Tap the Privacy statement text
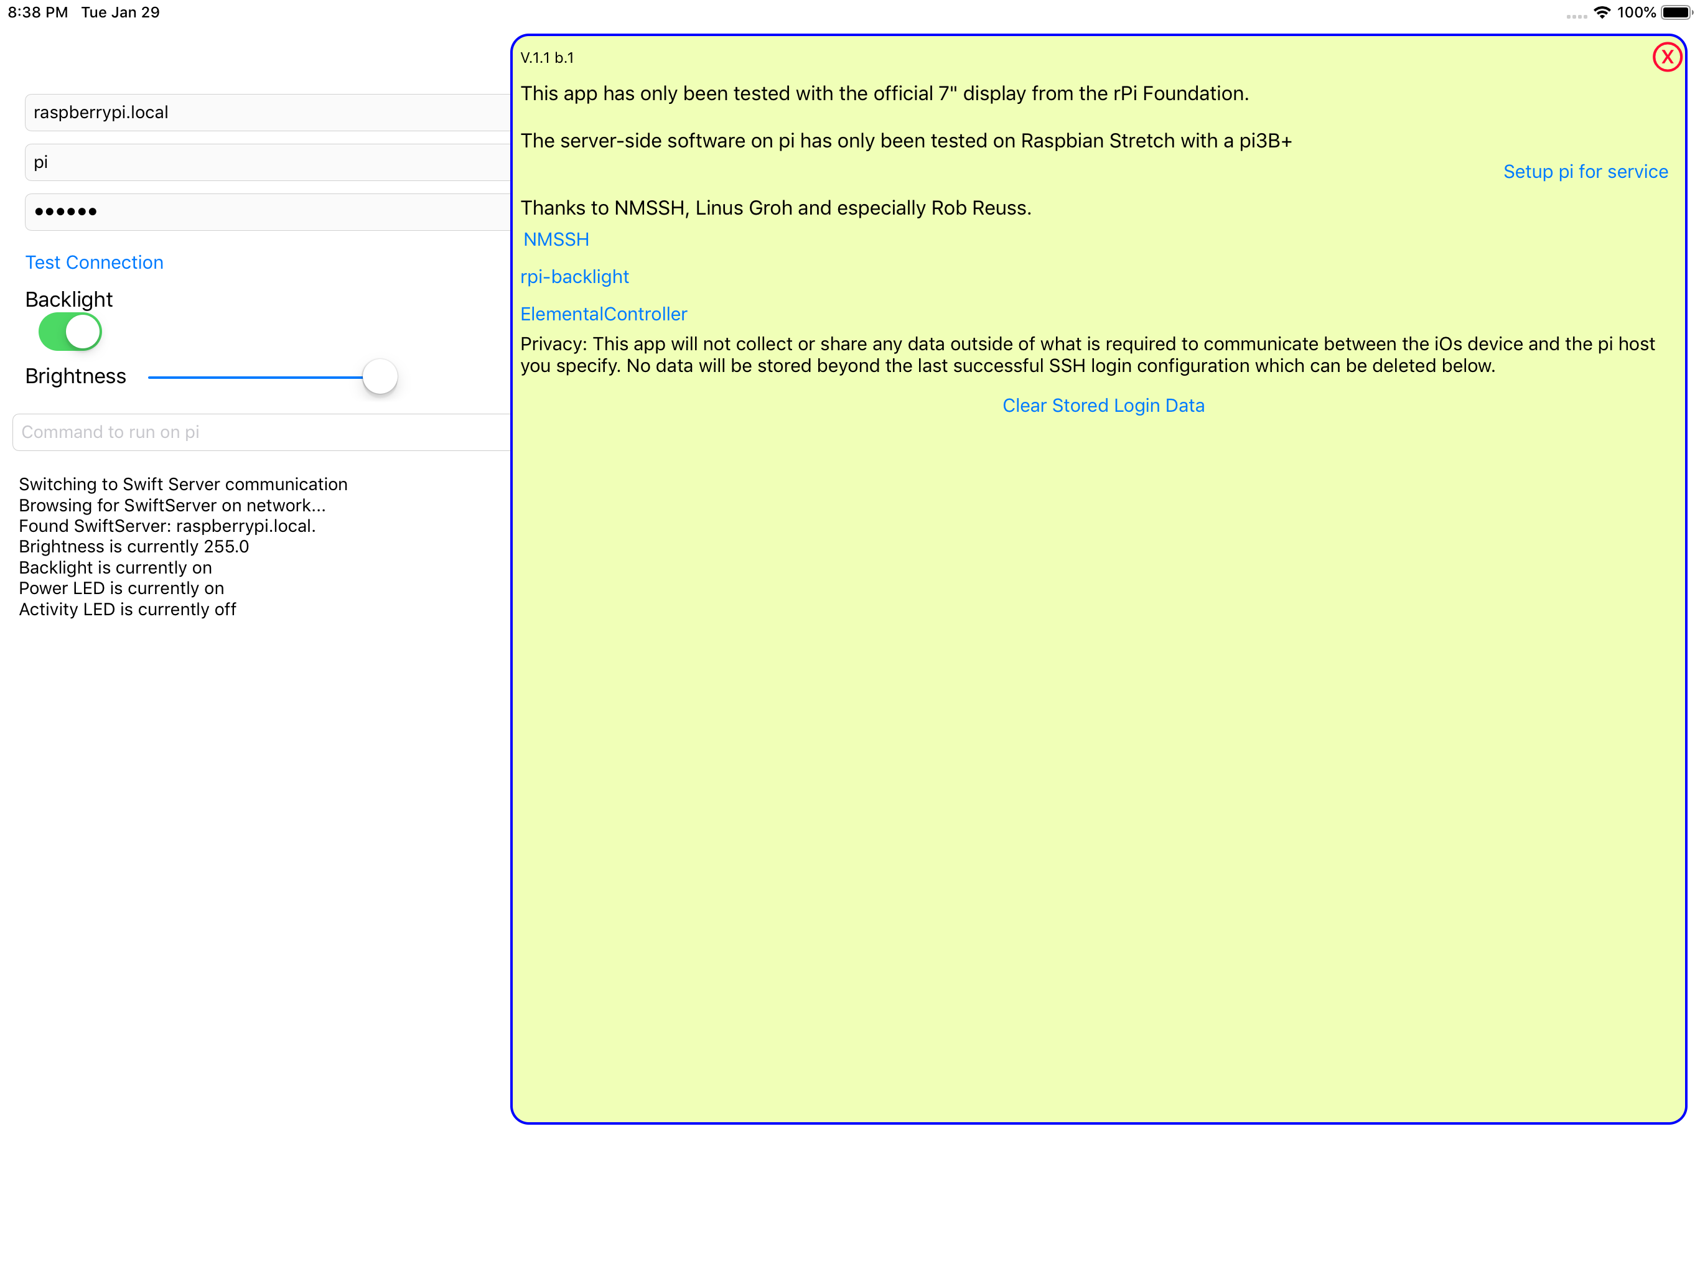 point(1088,354)
